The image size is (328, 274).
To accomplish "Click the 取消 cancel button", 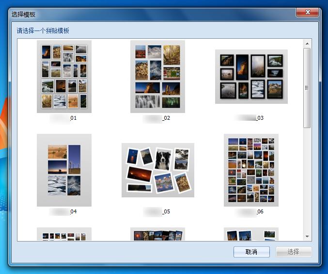I will [251, 252].
